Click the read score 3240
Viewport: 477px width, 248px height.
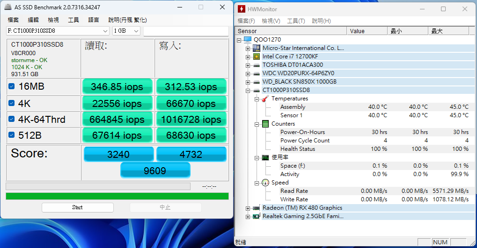pos(118,154)
